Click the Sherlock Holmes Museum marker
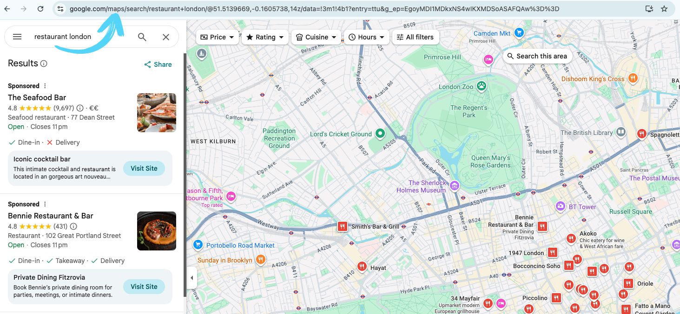The image size is (680, 314). coord(455,186)
